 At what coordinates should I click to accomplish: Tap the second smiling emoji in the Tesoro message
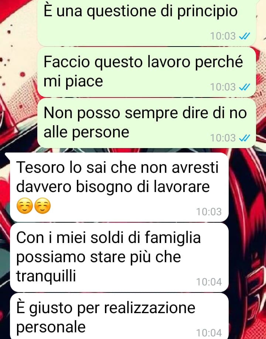click(42, 206)
